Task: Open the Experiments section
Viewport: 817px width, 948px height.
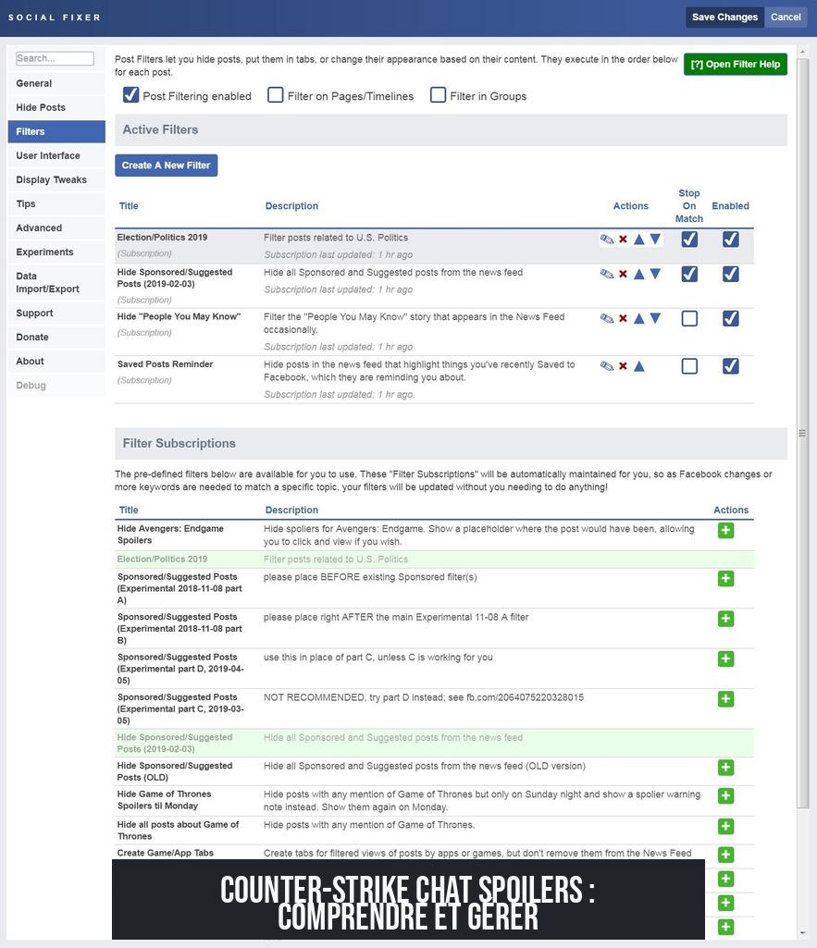Action: (x=56, y=252)
